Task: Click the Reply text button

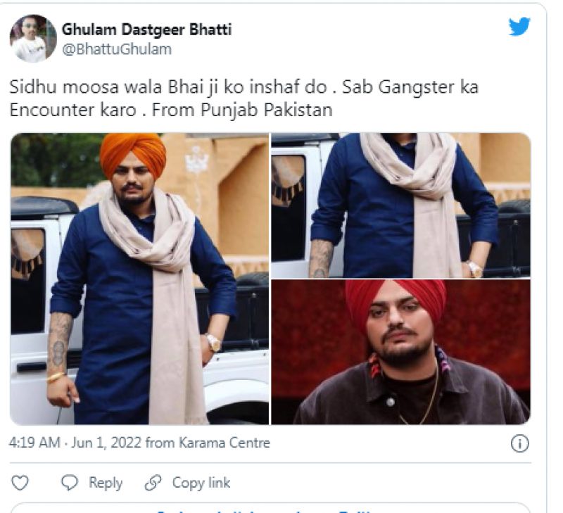Action: pos(106,483)
